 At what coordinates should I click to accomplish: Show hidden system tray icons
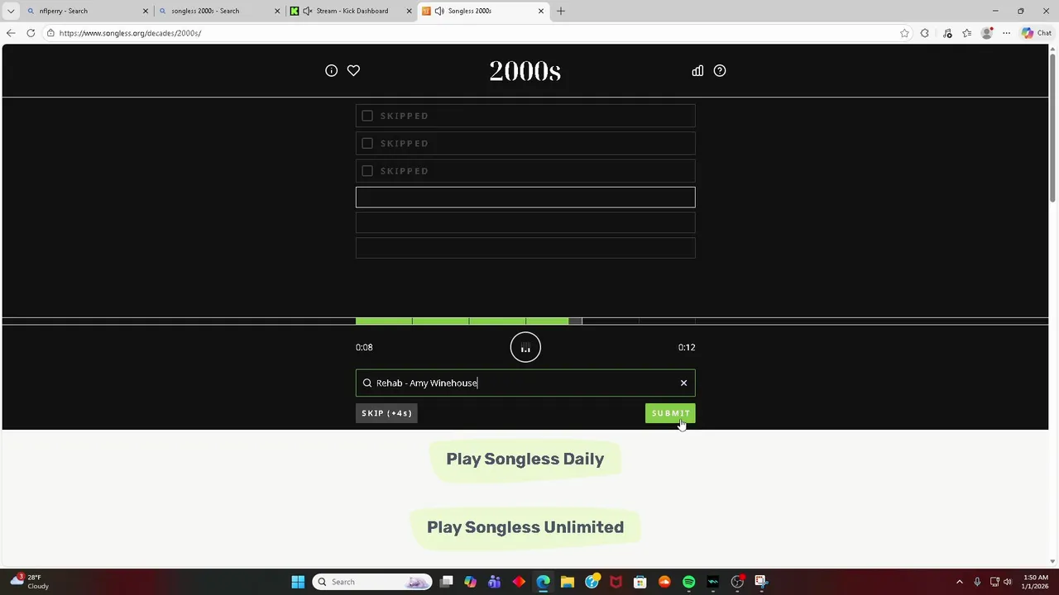(x=960, y=582)
